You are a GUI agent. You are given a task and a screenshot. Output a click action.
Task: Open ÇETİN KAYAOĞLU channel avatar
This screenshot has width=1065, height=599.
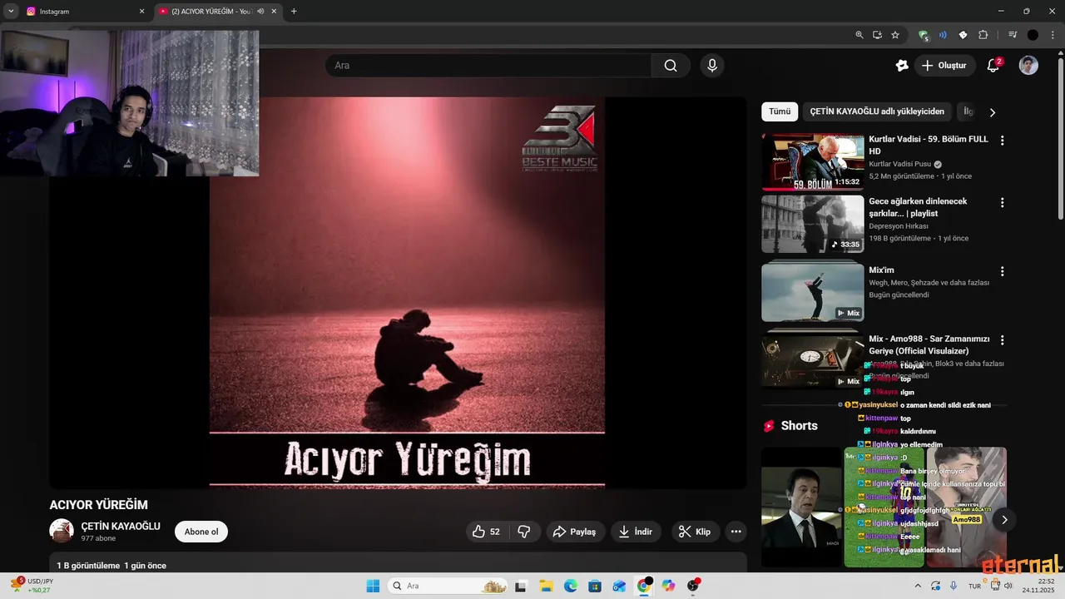click(62, 531)
